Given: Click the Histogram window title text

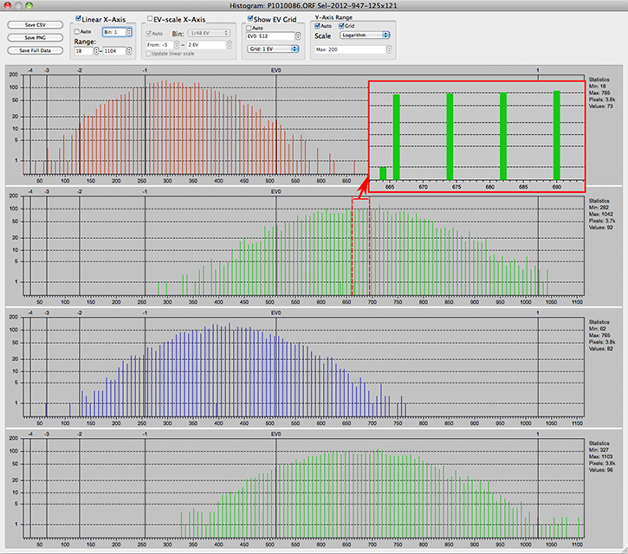Looking at the screenshot, I should (x=314, y=5).
